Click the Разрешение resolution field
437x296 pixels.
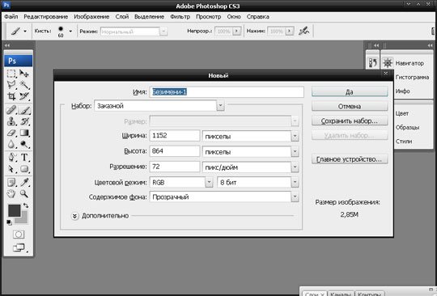(x=175, y=167)
